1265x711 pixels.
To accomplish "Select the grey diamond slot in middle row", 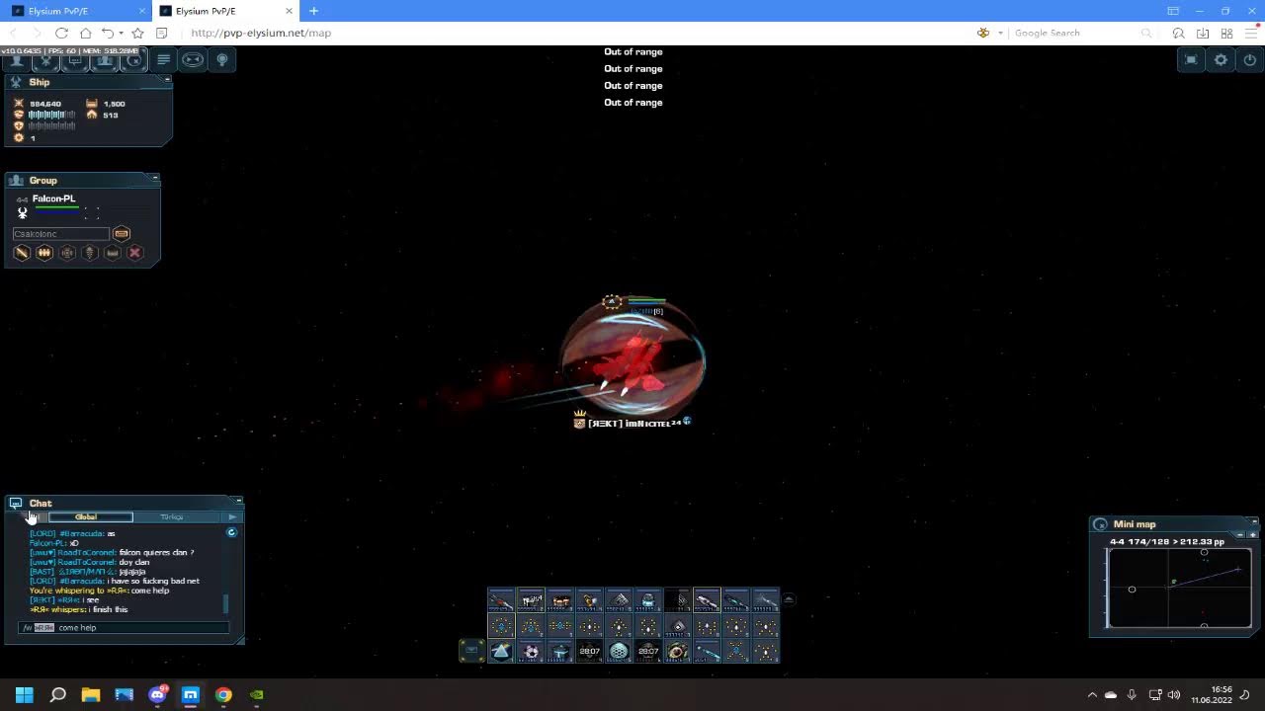I will [677, 625].
